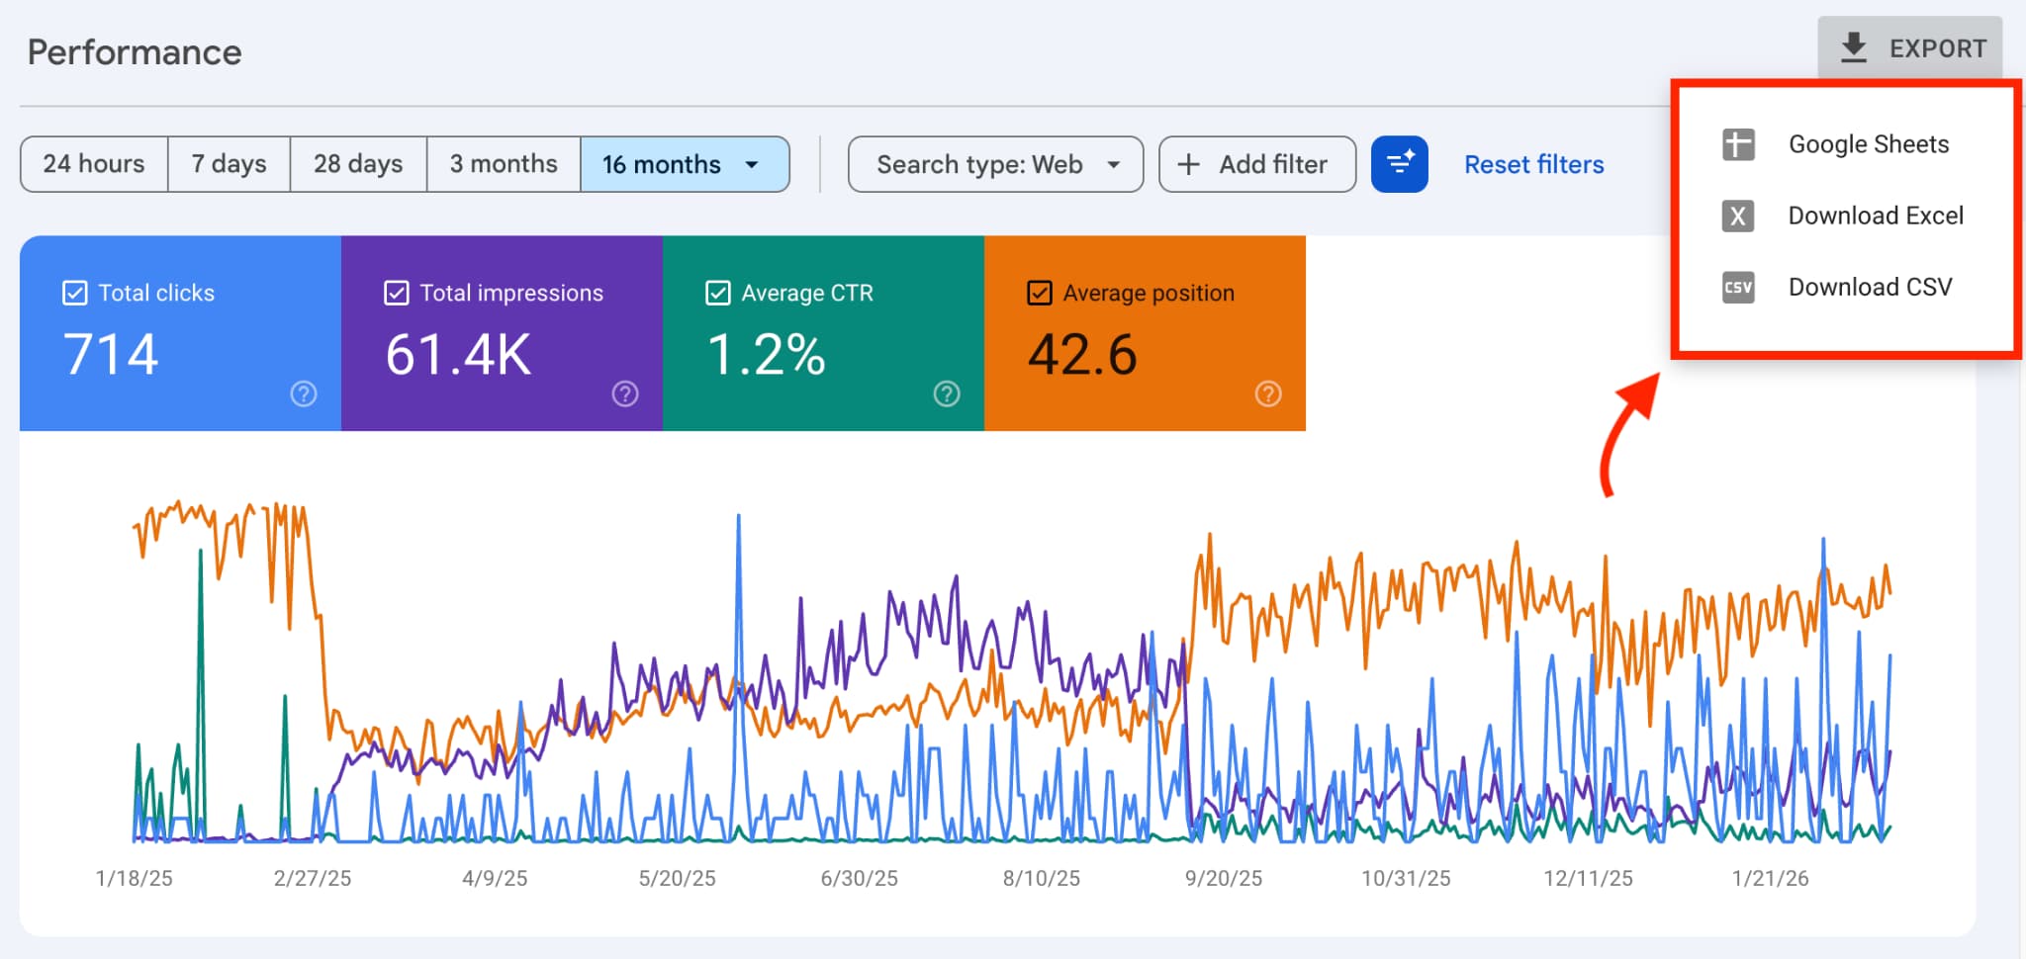Image resolution: width=2026 pixels, height=959 pixels.
Task: Click the Excel icon in the export menu
Action: pos(1737,216)
